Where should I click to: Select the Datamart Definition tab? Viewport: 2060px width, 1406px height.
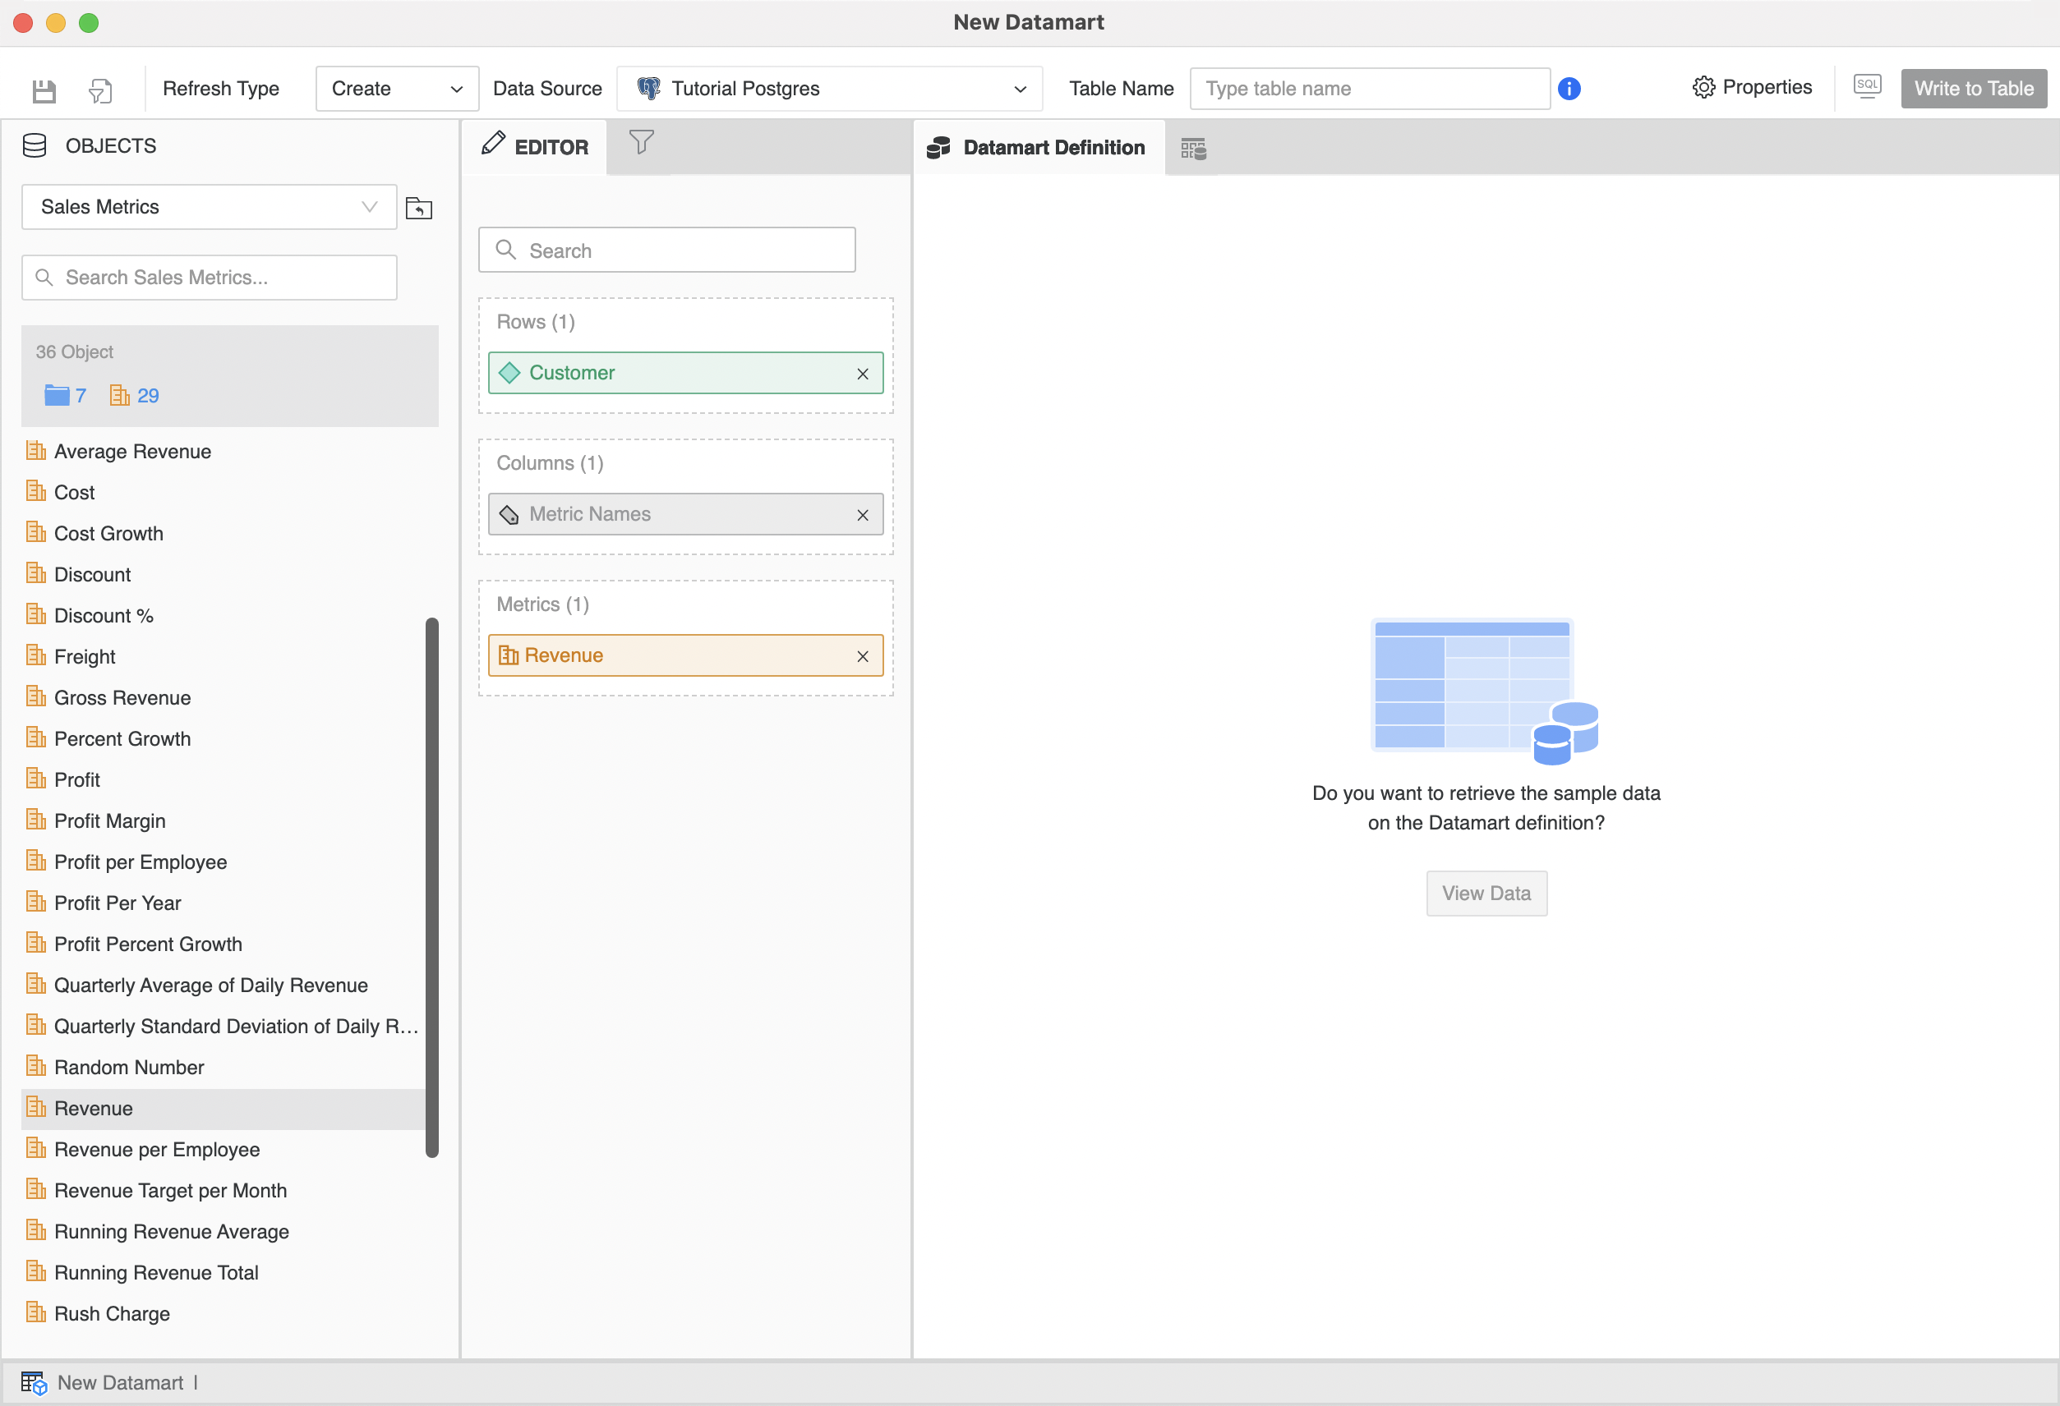[x=1038, y=148]
